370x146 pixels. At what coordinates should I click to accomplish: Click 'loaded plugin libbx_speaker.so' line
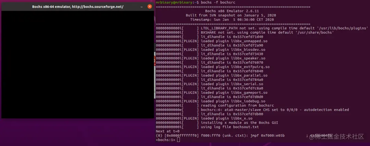pyautogui.click(x=211, y=58)
